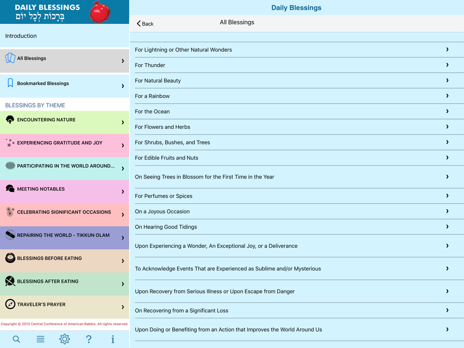The width and height of the screenshot is (464, 348).
Task: Go Back from All Blessings
Action: pyautogui.click(x=145, y=24)
